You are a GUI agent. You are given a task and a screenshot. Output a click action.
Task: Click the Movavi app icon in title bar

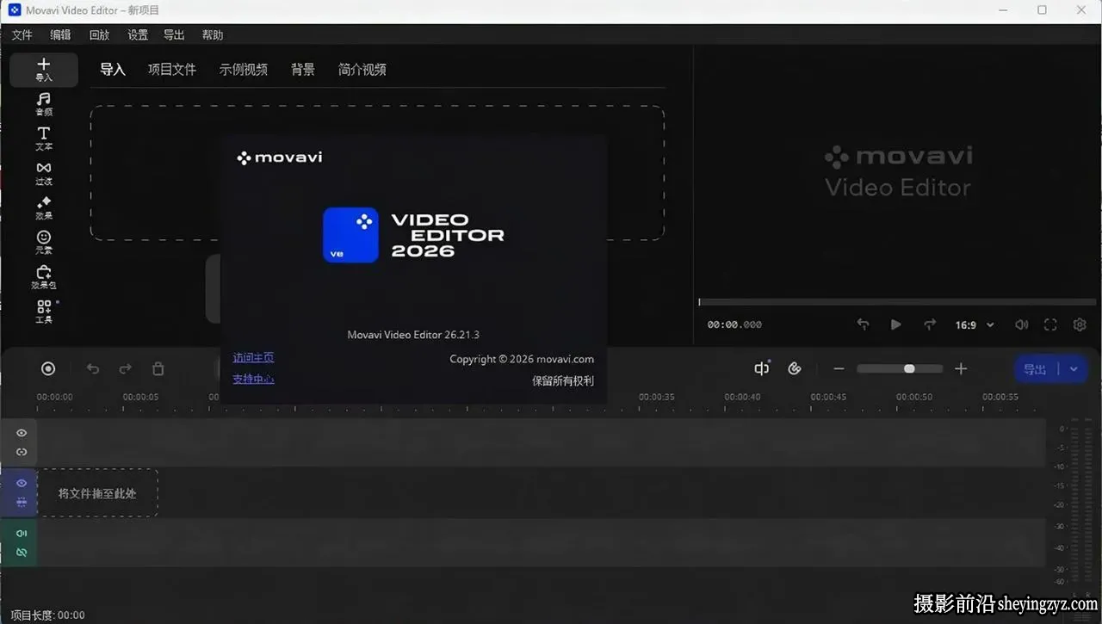click(x=14, y=10)
